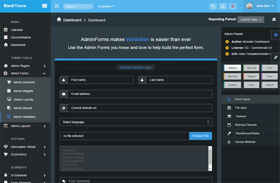280x183 pixels.
Task: Open the header Dropdown menu
Action: (106, 6)
